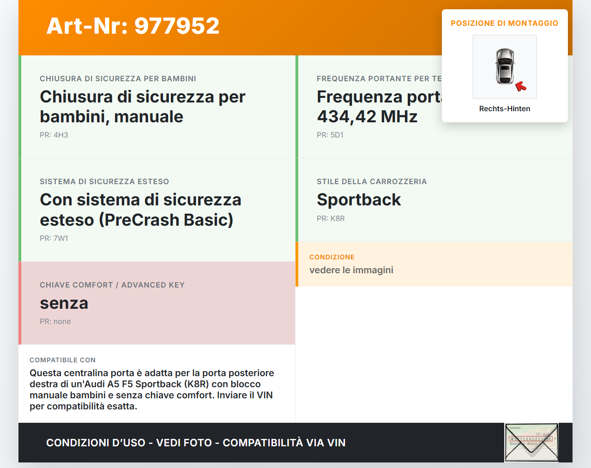591x468 pixels.
Task: Click the PR: K8R code
Action: tap(331, 218)
